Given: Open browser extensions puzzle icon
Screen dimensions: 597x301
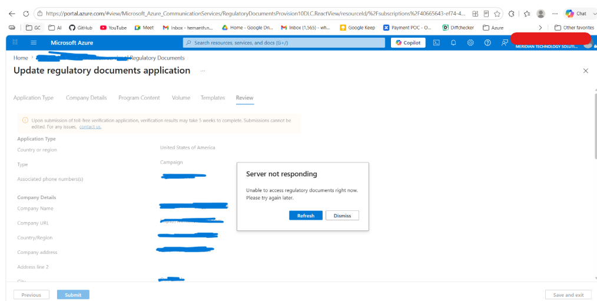Looking at the screenshot, I should click(511, 14).
